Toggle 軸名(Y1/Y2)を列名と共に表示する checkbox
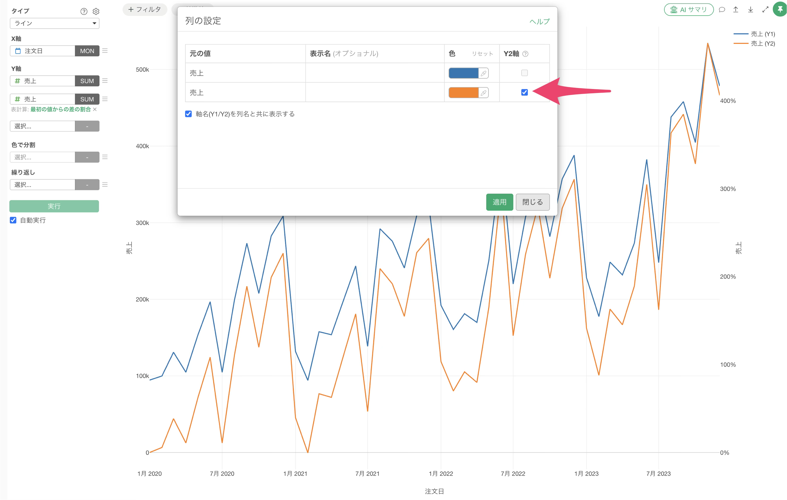The height and width of the screenshot is (500, 787). coord(188,114)
